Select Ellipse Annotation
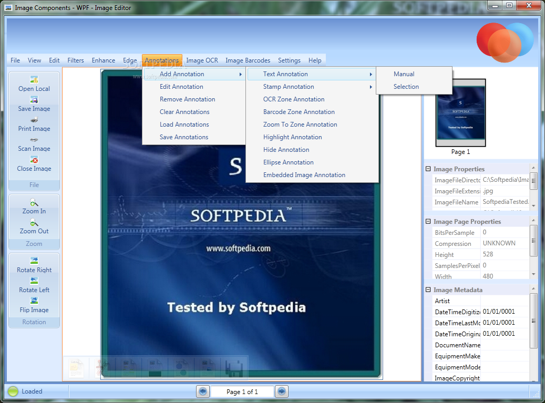This screenshot has height=403, width=545. 312,162
